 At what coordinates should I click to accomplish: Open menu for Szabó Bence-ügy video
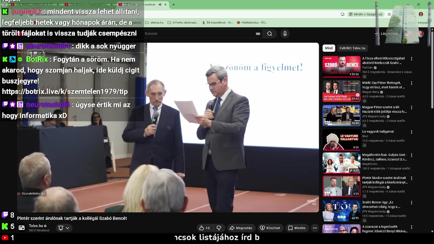pos(412,202)
